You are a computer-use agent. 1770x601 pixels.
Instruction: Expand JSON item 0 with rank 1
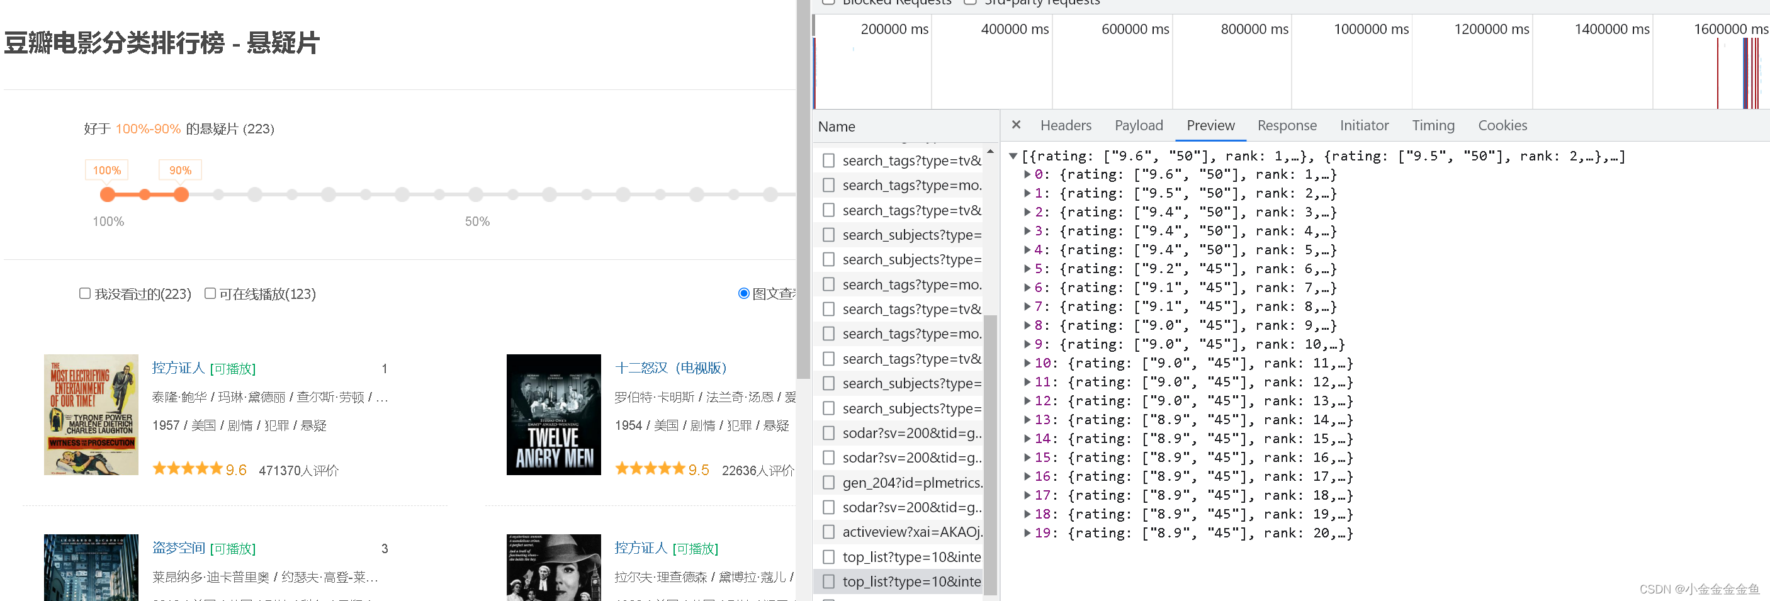coord(1027,175)
